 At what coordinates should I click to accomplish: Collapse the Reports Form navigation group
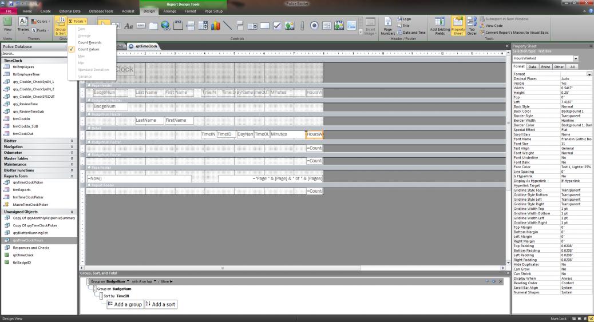72,176
